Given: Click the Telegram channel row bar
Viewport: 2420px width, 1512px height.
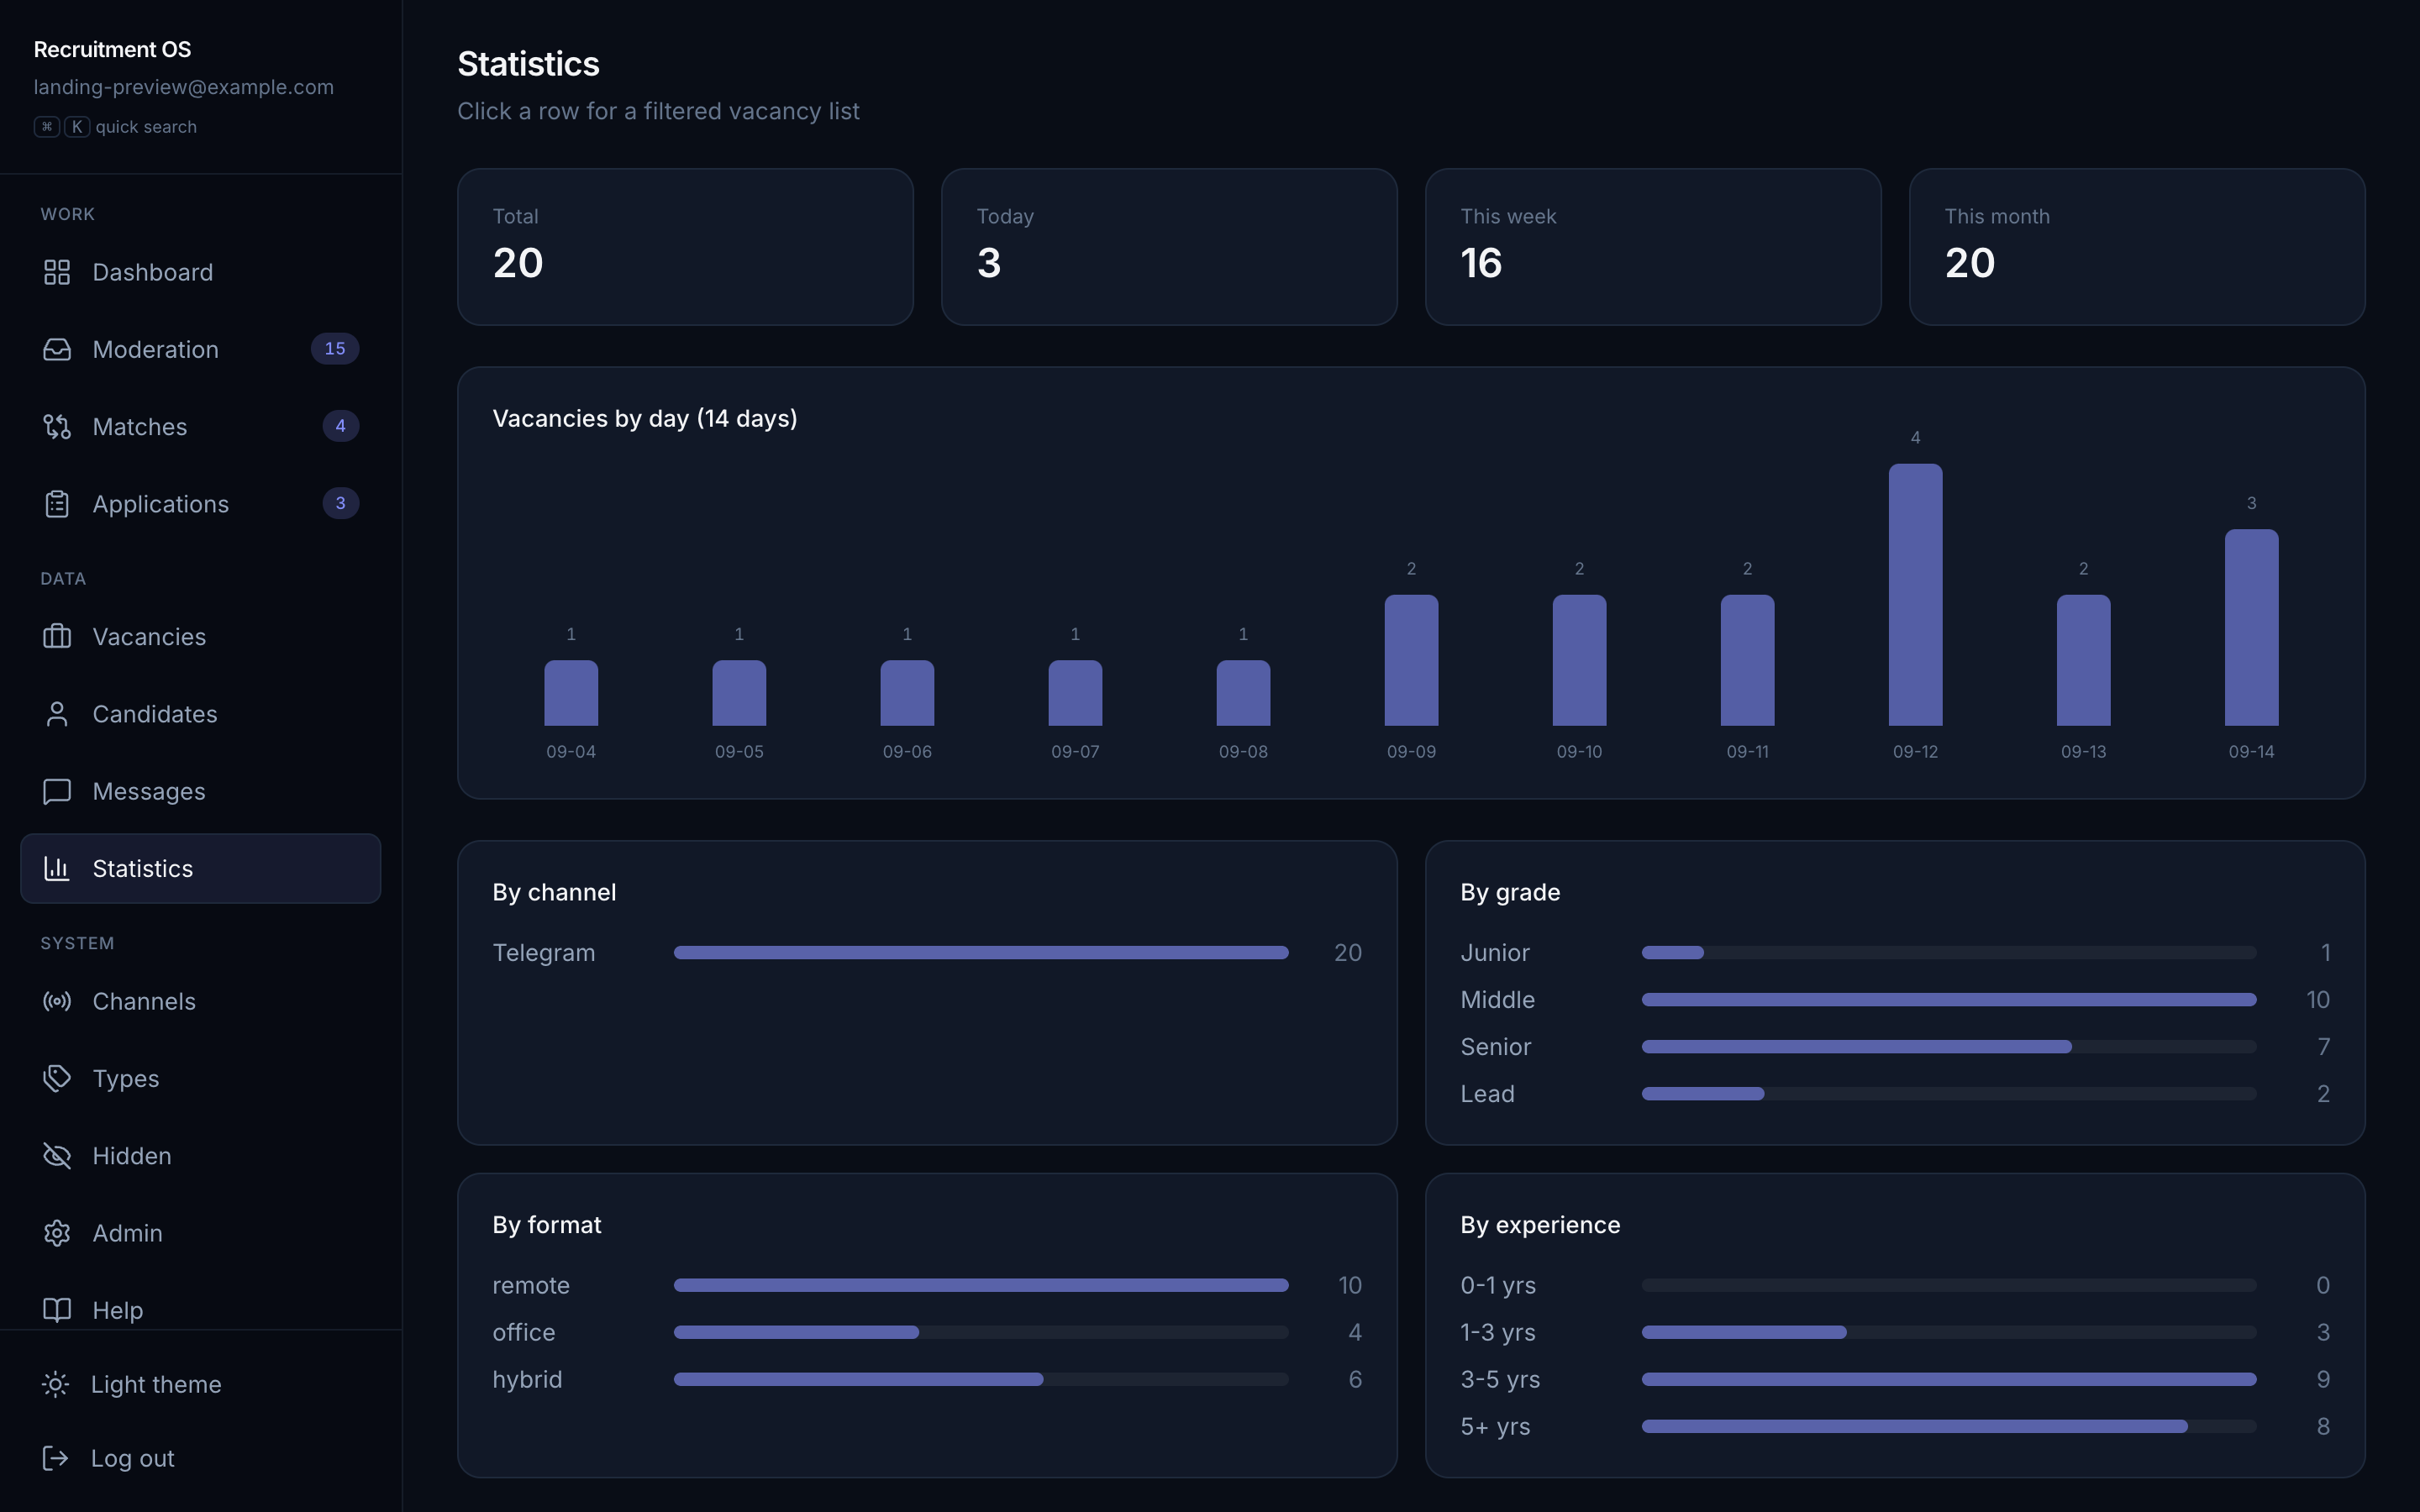Looking at the screenshot, I should pos(981,953).
